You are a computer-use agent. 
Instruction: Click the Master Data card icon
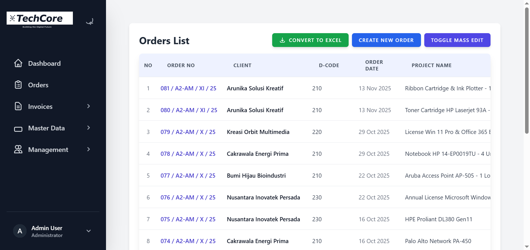[x=18, y=128]
